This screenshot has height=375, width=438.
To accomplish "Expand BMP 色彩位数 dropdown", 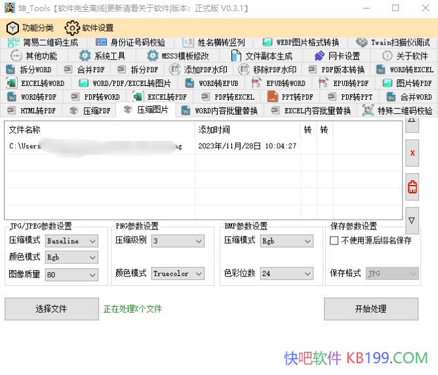I will pos(286,273).
